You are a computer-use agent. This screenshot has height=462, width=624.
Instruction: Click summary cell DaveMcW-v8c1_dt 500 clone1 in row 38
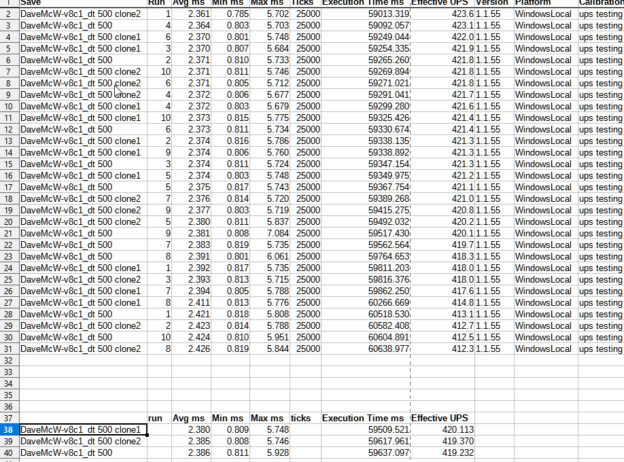pyautogui.click(x=82, y=429)
